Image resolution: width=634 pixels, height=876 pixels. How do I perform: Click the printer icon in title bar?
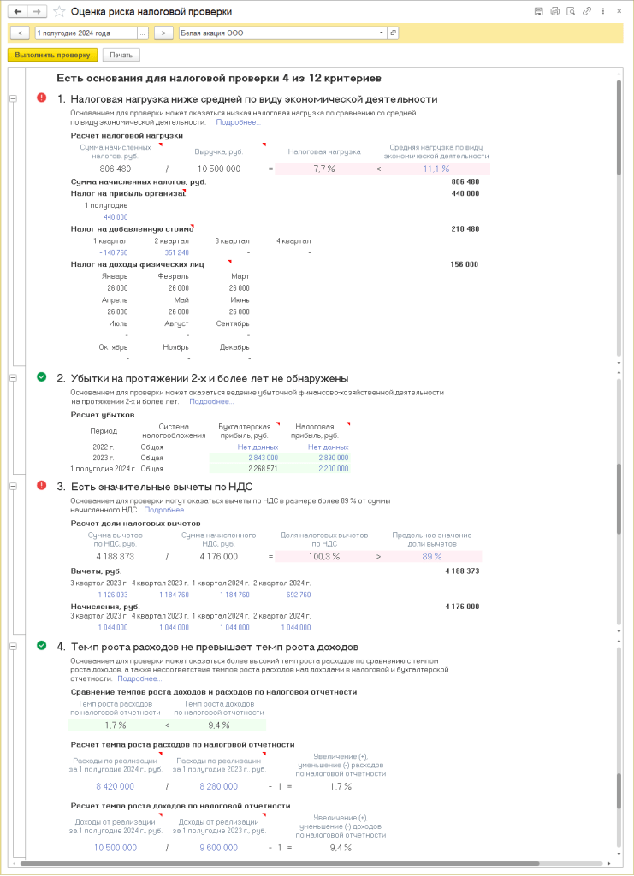point(554,12)
